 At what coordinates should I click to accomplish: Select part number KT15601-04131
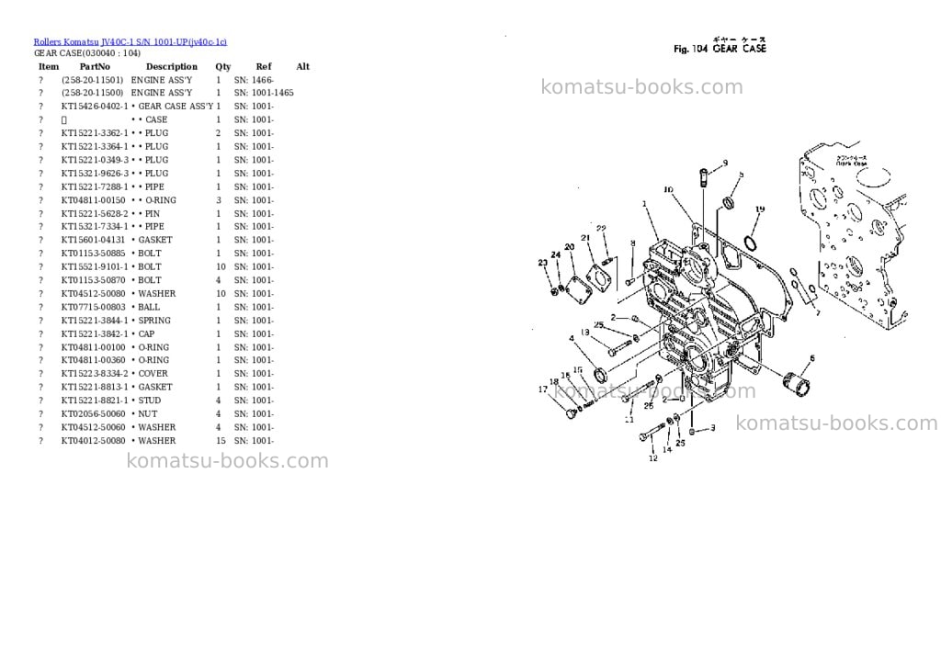(x=93, y=240)
